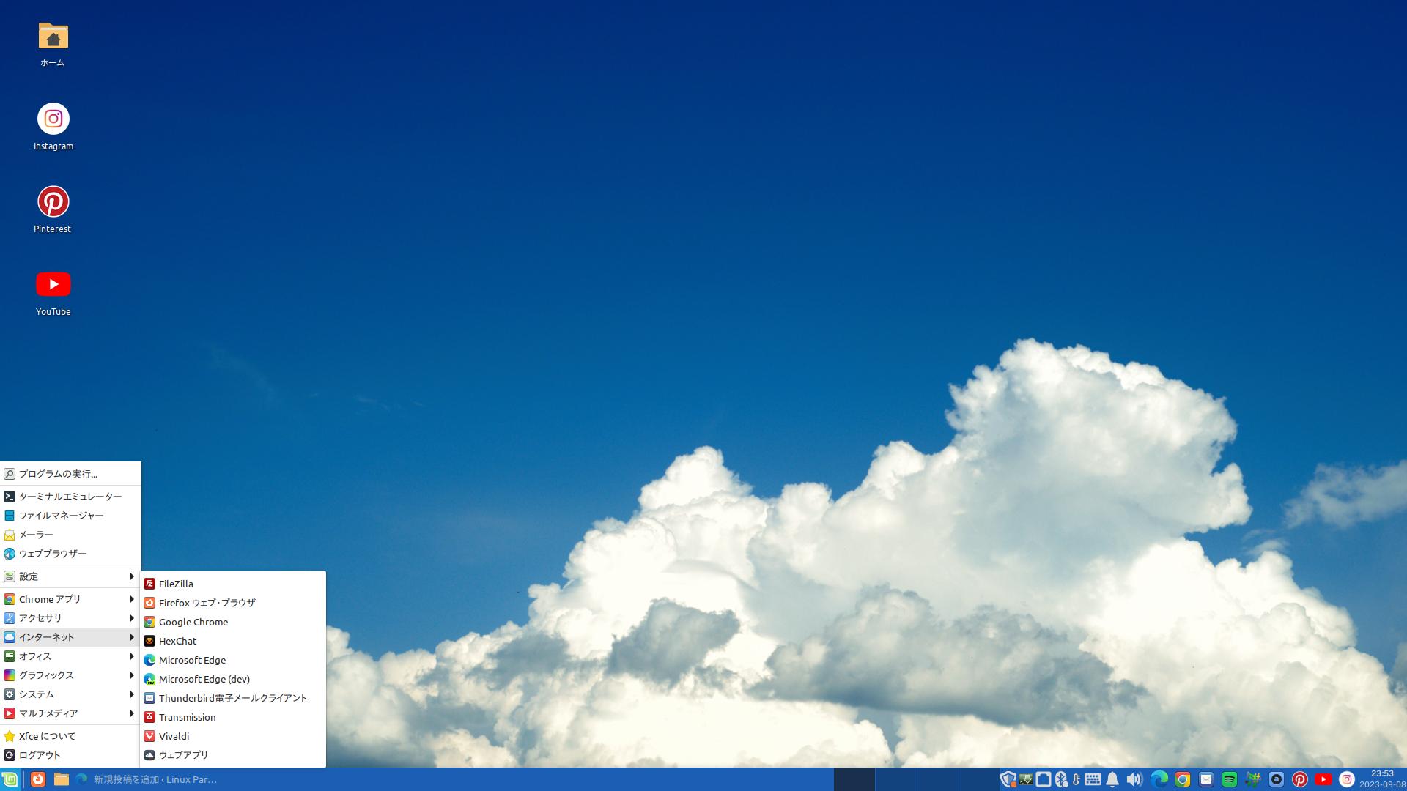
Task: Launch Spotify from the panel
Action: [1230, 779]
